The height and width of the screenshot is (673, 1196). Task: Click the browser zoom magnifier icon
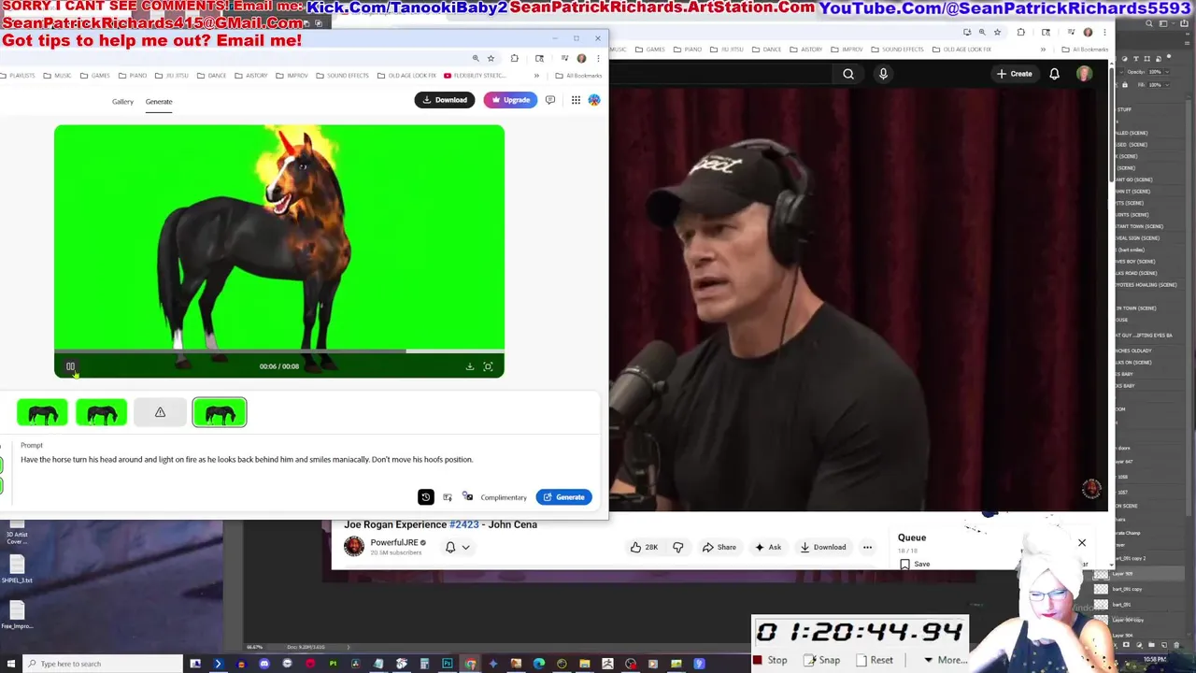pos(476,58)
